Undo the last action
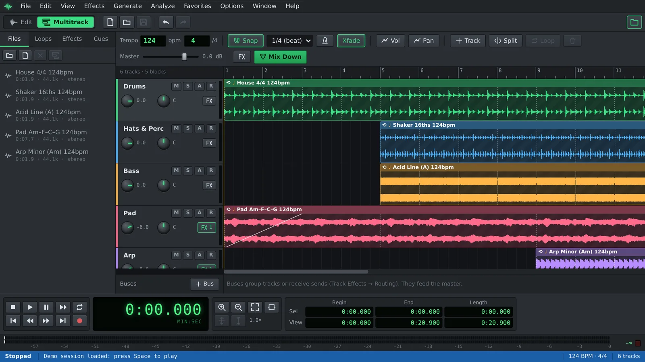Screen dimensions: 645x362 [166, 22]
